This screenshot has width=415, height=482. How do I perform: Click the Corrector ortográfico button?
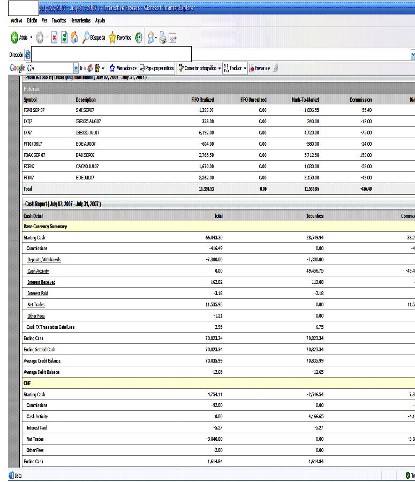point(197,68)
